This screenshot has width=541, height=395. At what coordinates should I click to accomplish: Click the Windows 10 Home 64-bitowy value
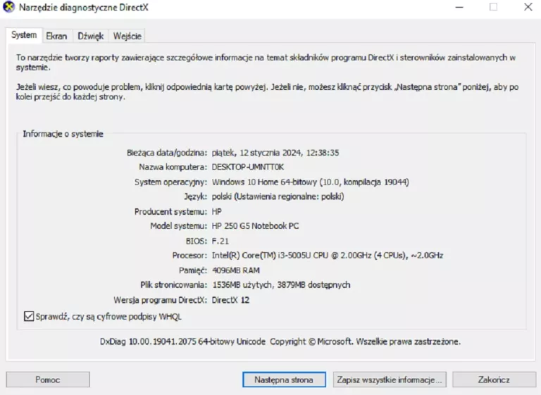coord(311,182)
